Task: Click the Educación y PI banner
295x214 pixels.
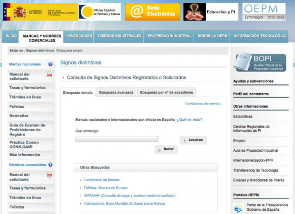Action: point(211,12)
